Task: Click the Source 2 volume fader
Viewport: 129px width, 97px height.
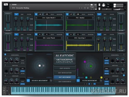Action: pyautogui.click(x=121, y=23)
